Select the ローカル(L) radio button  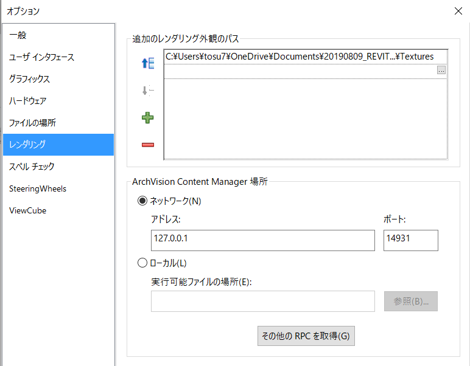142,263
